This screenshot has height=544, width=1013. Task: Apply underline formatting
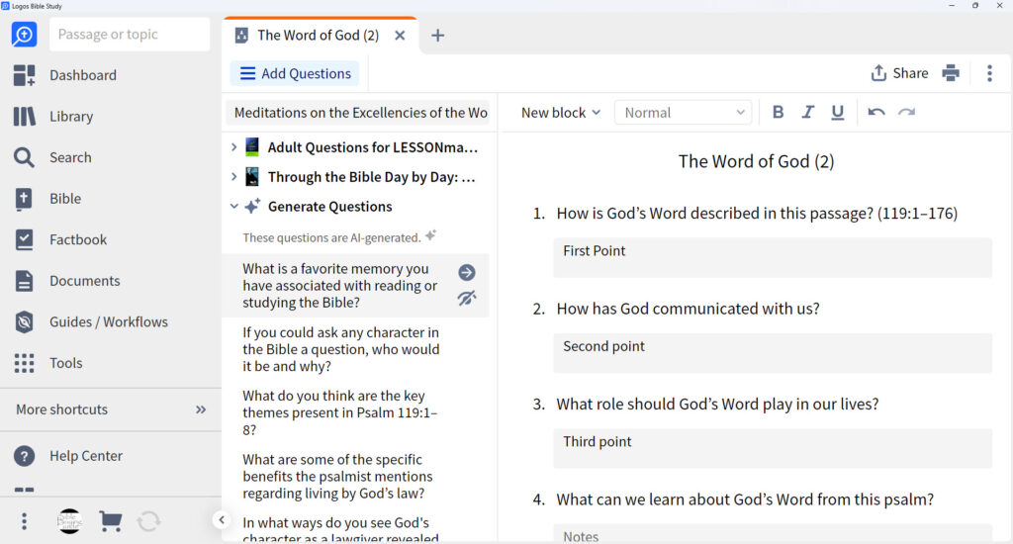(837, 113)
